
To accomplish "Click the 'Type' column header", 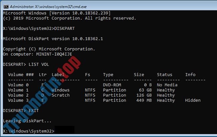I will click(x=108, y=75).
